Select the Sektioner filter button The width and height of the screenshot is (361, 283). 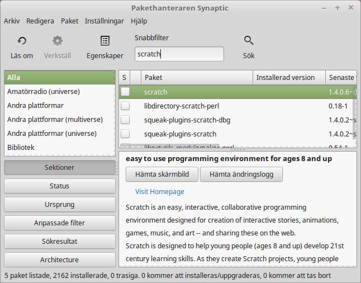coord(60,168)
